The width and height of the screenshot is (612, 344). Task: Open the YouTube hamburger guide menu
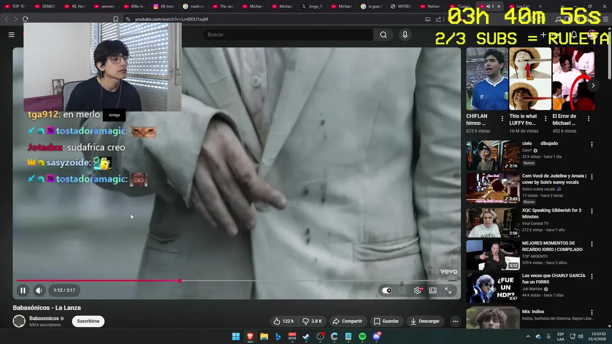point(11,34)
